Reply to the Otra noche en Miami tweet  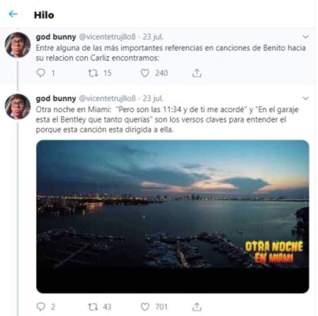40,307
